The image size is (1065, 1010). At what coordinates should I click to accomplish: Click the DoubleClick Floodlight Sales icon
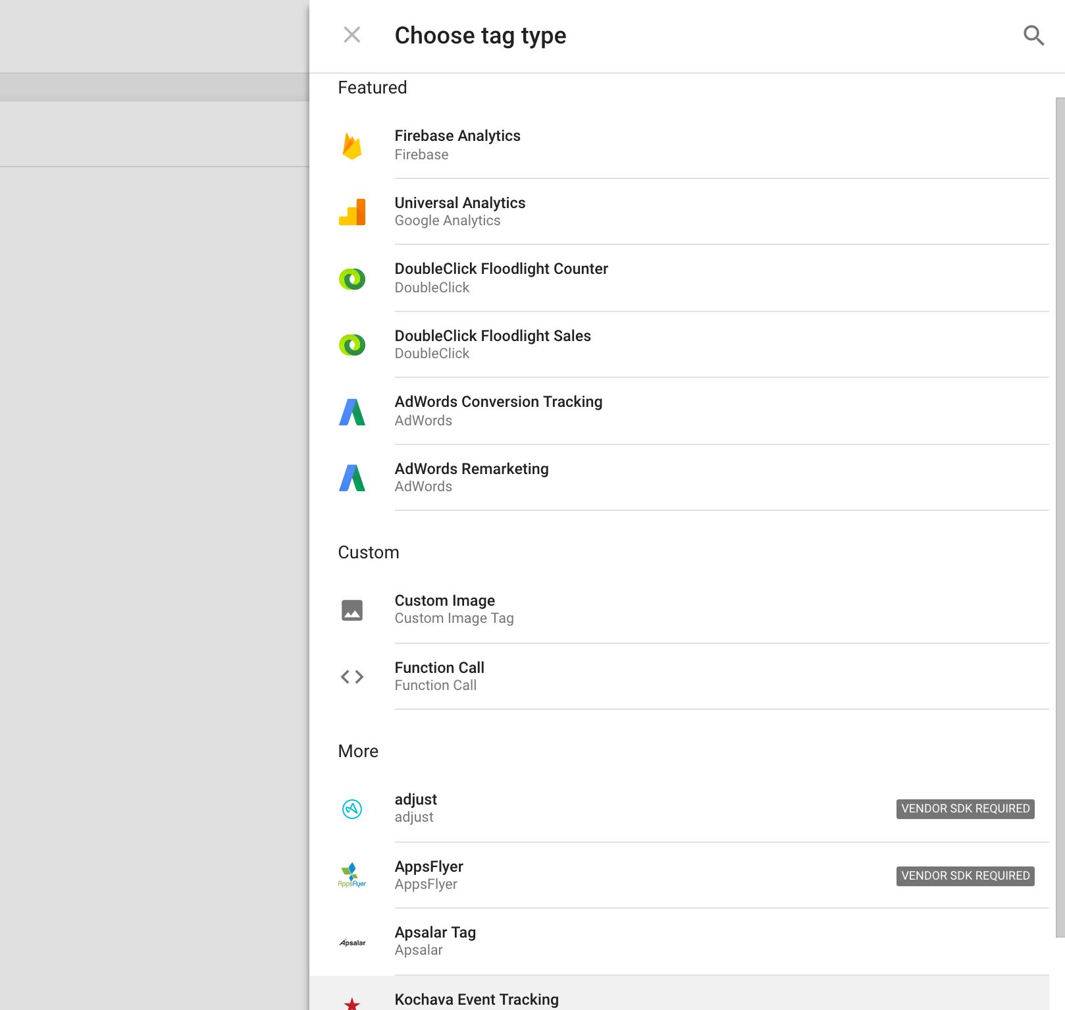point(352,345)
